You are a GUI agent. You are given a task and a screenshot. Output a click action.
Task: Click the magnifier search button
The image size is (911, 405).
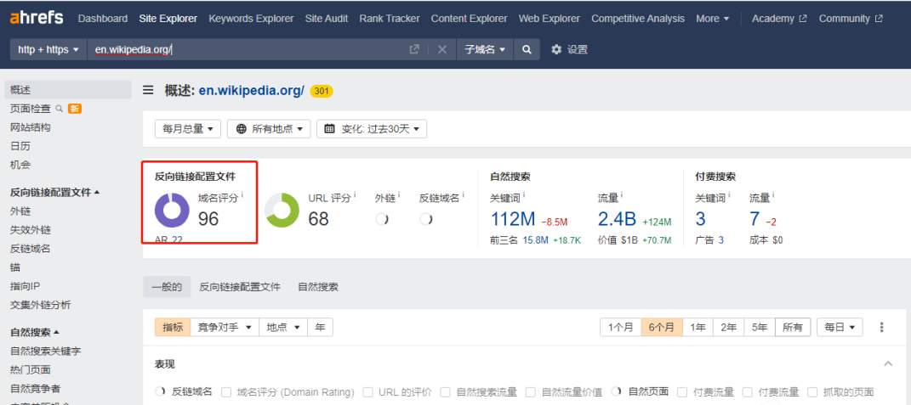[527, 49]
